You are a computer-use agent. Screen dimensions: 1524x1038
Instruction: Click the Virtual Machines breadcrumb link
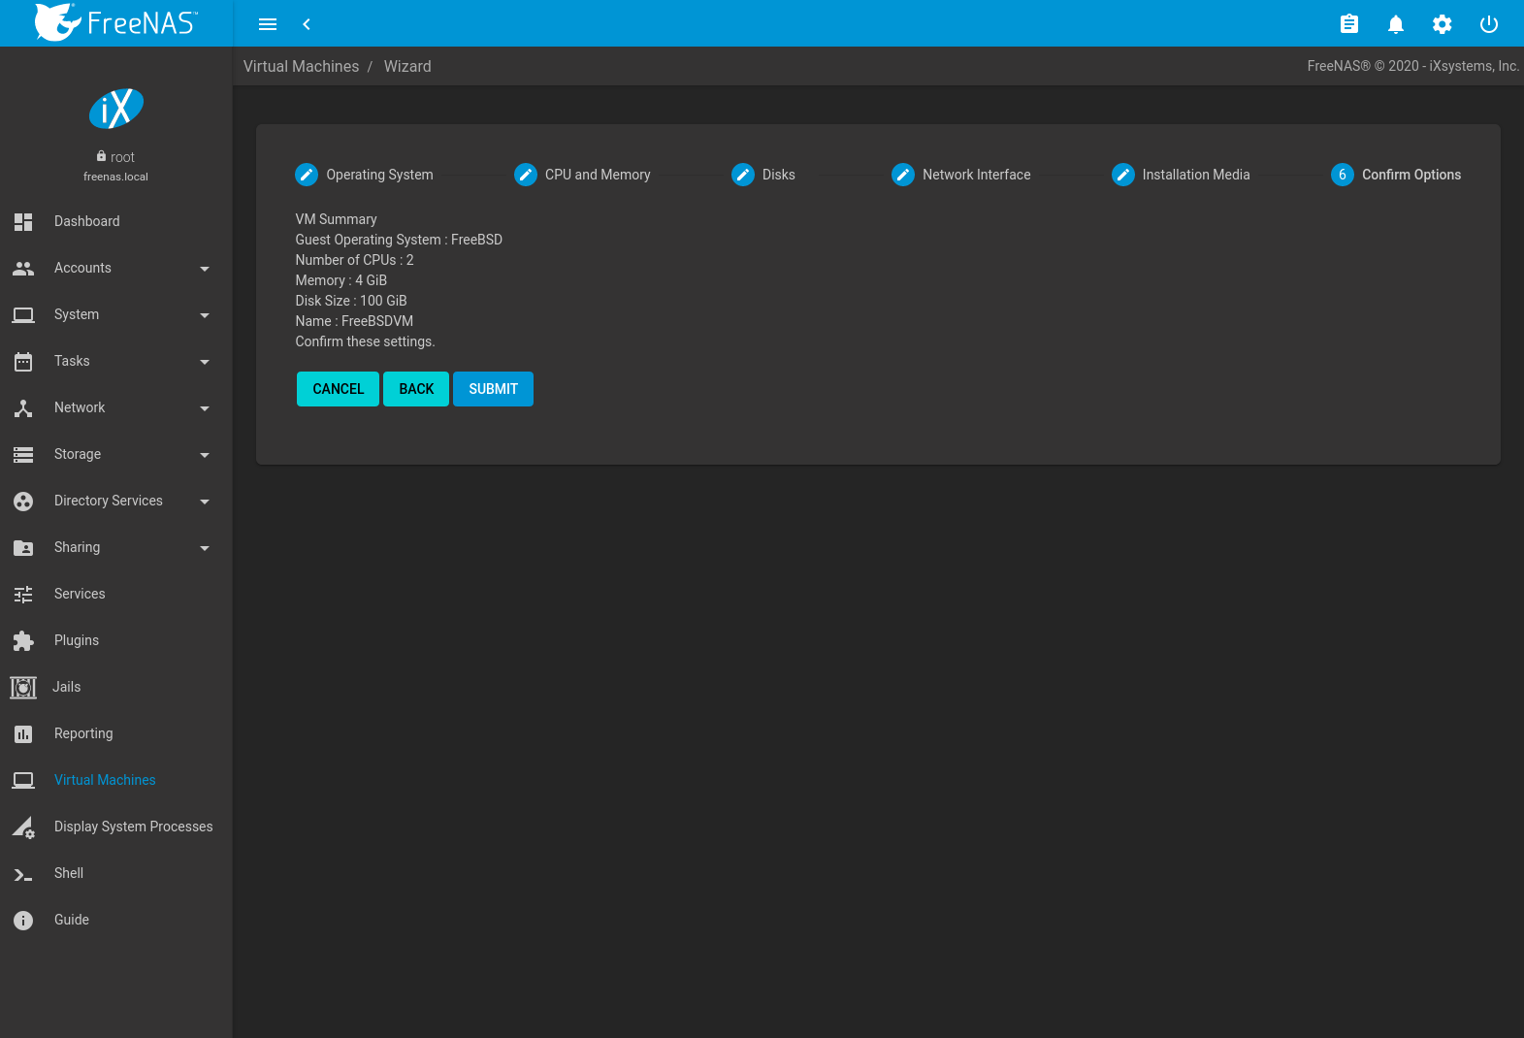pos(301,66)
